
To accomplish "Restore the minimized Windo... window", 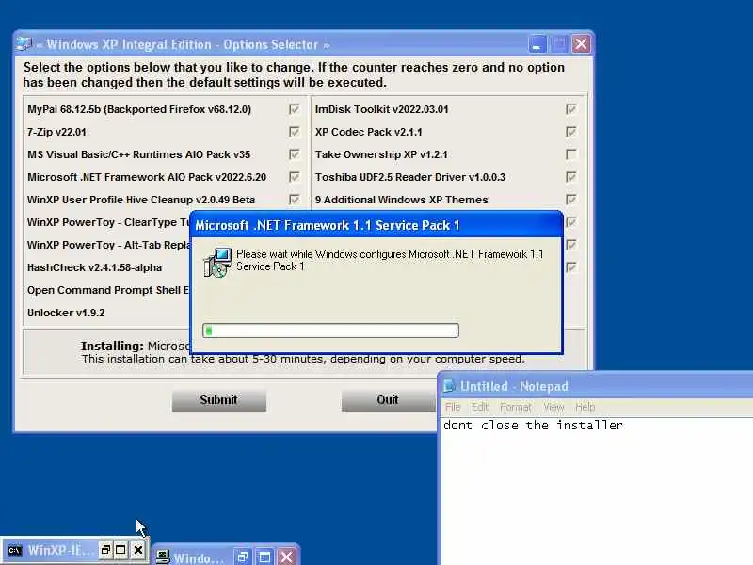I will [x=243, y=557].
